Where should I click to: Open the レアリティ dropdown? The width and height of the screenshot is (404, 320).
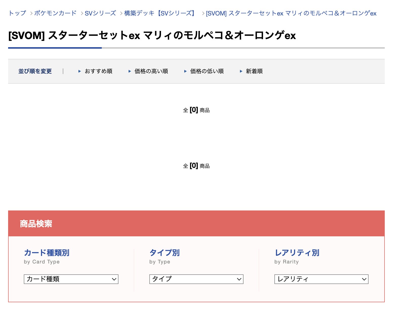321,279
